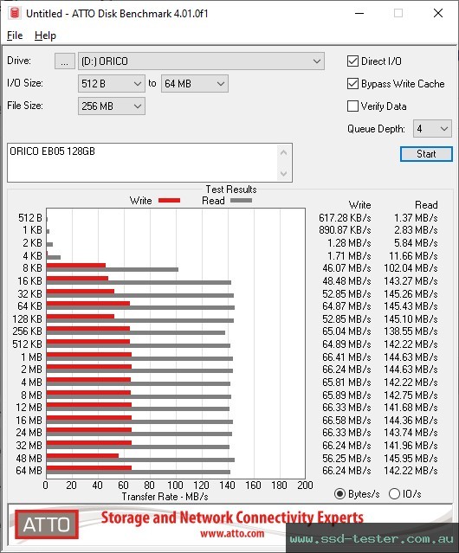This screenshot has height=553, width=459.
Task: Click the description box scroll down arrow
Action: [284, 174]
